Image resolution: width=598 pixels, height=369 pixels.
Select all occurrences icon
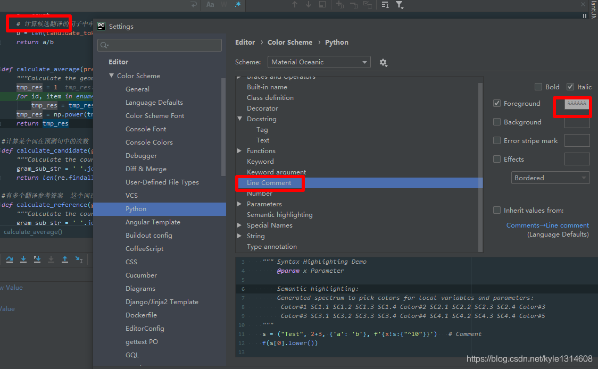(x=368, y=5)
